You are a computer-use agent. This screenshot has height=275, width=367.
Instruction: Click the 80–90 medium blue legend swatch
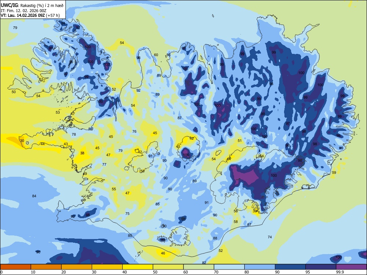click(260, 267)
